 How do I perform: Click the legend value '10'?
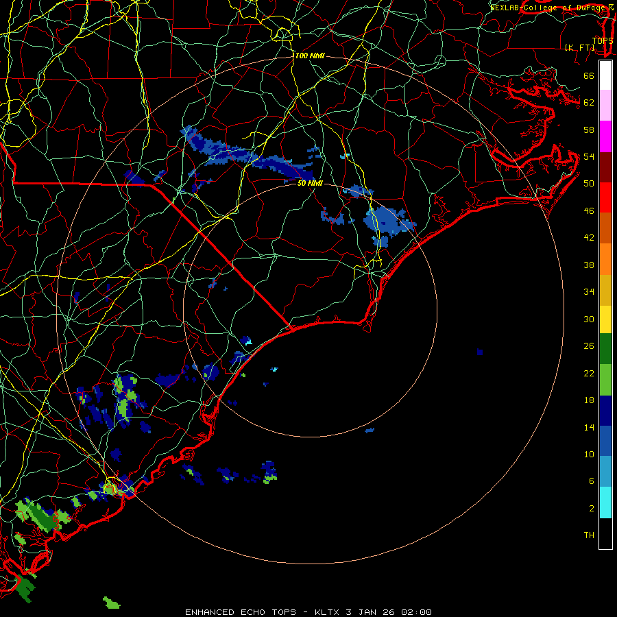point(589,455)
